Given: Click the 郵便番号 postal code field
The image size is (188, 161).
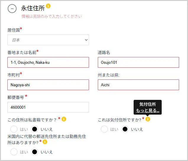Looking at the screenshot, I should click(48, 107).
